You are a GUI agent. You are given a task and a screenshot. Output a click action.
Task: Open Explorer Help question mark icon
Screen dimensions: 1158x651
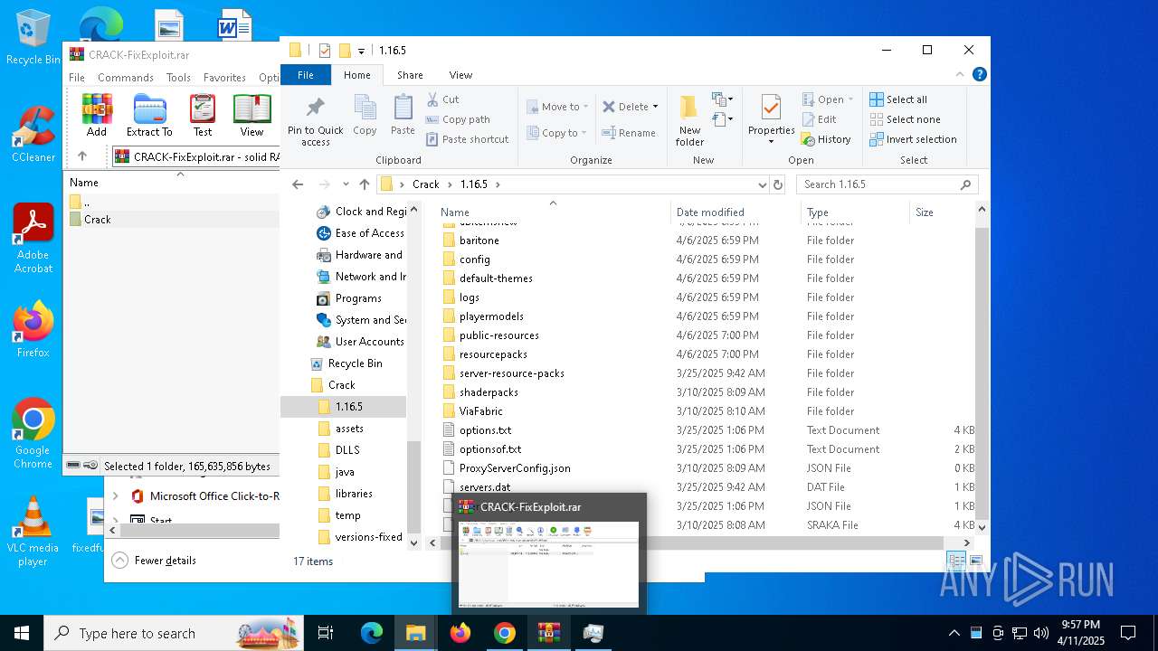(979, 75)
